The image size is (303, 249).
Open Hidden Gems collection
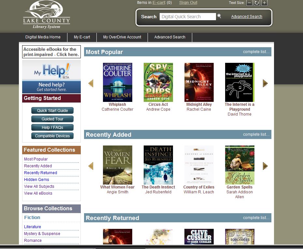(36, 180)
